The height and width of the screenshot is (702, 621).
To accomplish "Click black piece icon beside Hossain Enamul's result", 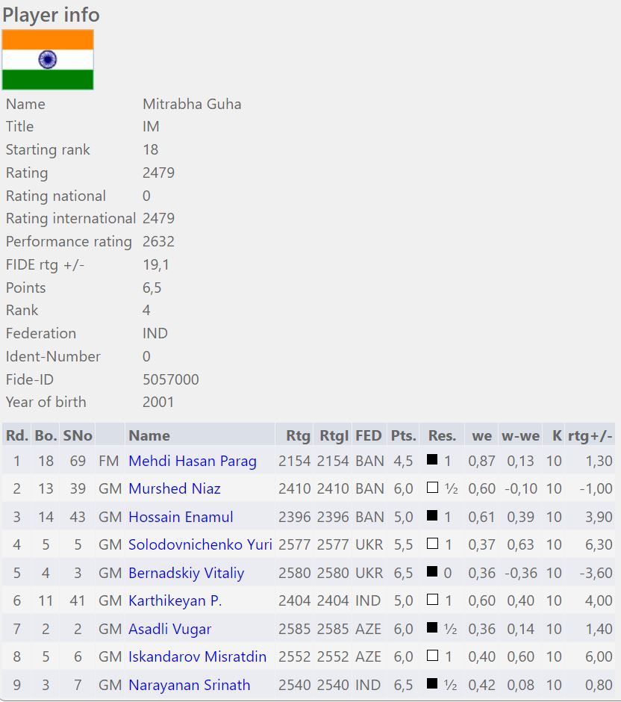I will [432, 516].
